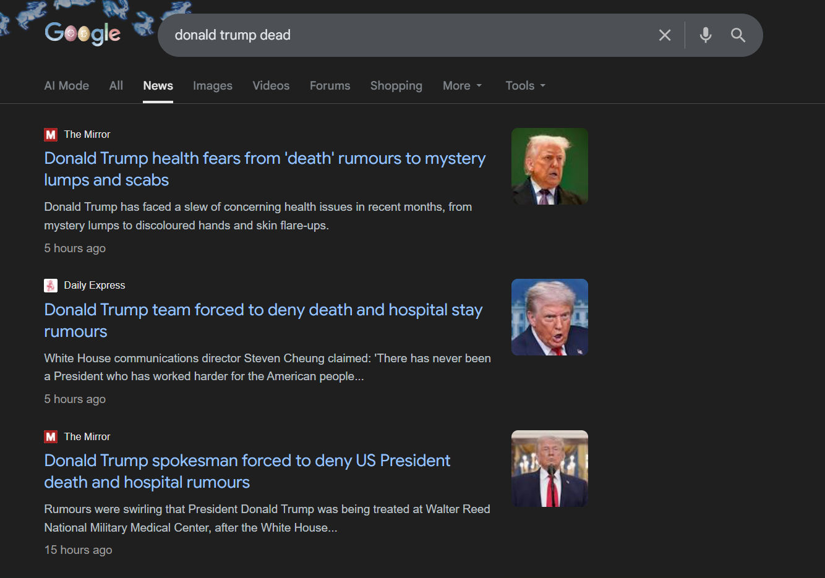Click The Mirror favicon on third result

click(x=51, y=437)
